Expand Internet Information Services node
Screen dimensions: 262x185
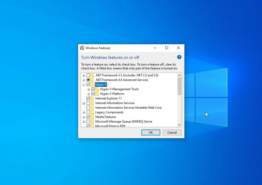coord(84,103)
